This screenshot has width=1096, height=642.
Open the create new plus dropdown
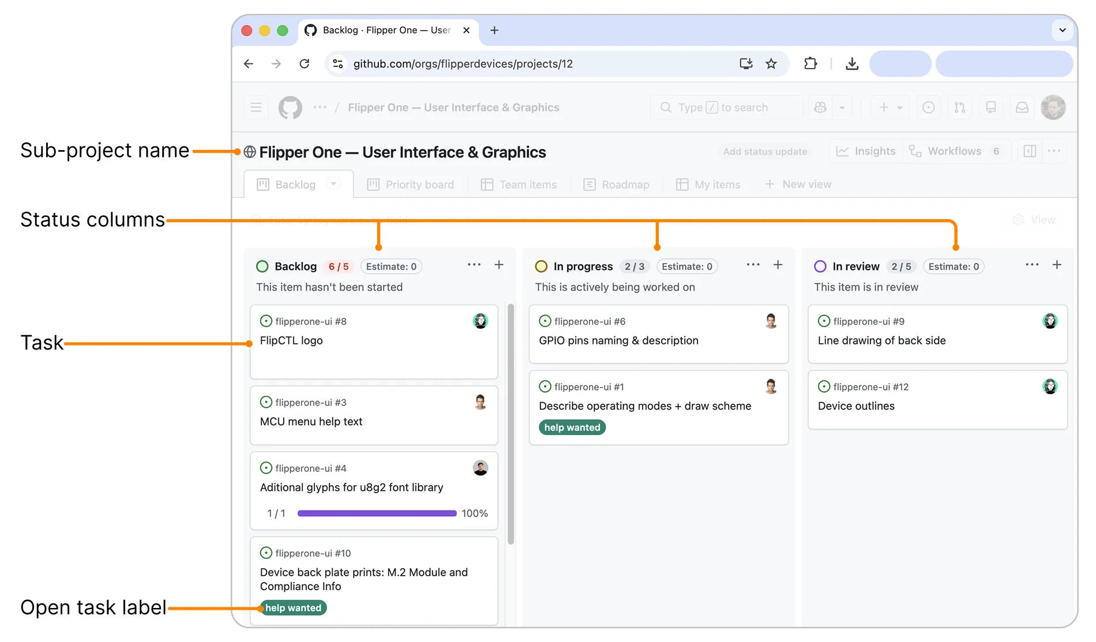pyautogui.click(x=890, y=107)
